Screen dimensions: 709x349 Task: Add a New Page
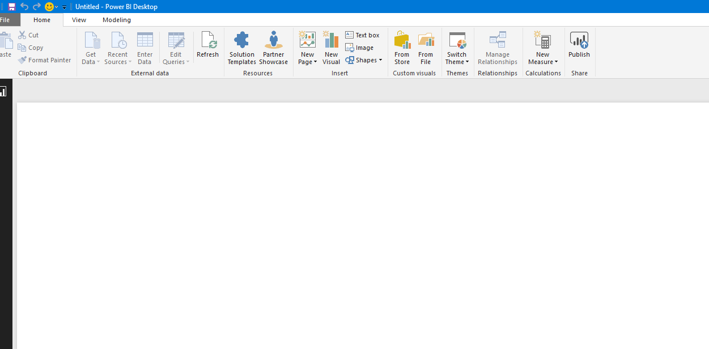pyautogui.click(x=308, y=48)
